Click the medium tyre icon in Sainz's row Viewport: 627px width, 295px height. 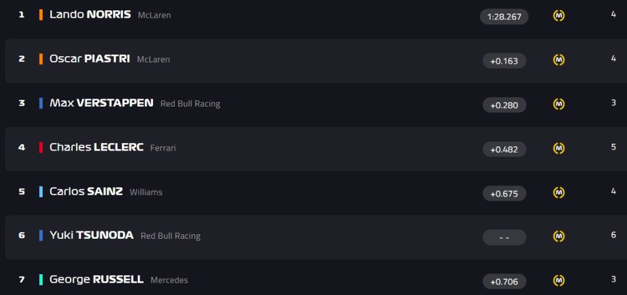[558, 193]
